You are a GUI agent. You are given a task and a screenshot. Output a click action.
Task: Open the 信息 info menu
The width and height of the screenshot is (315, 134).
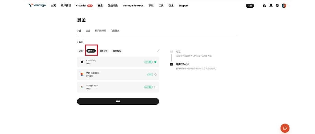click(x=171, y=6)
